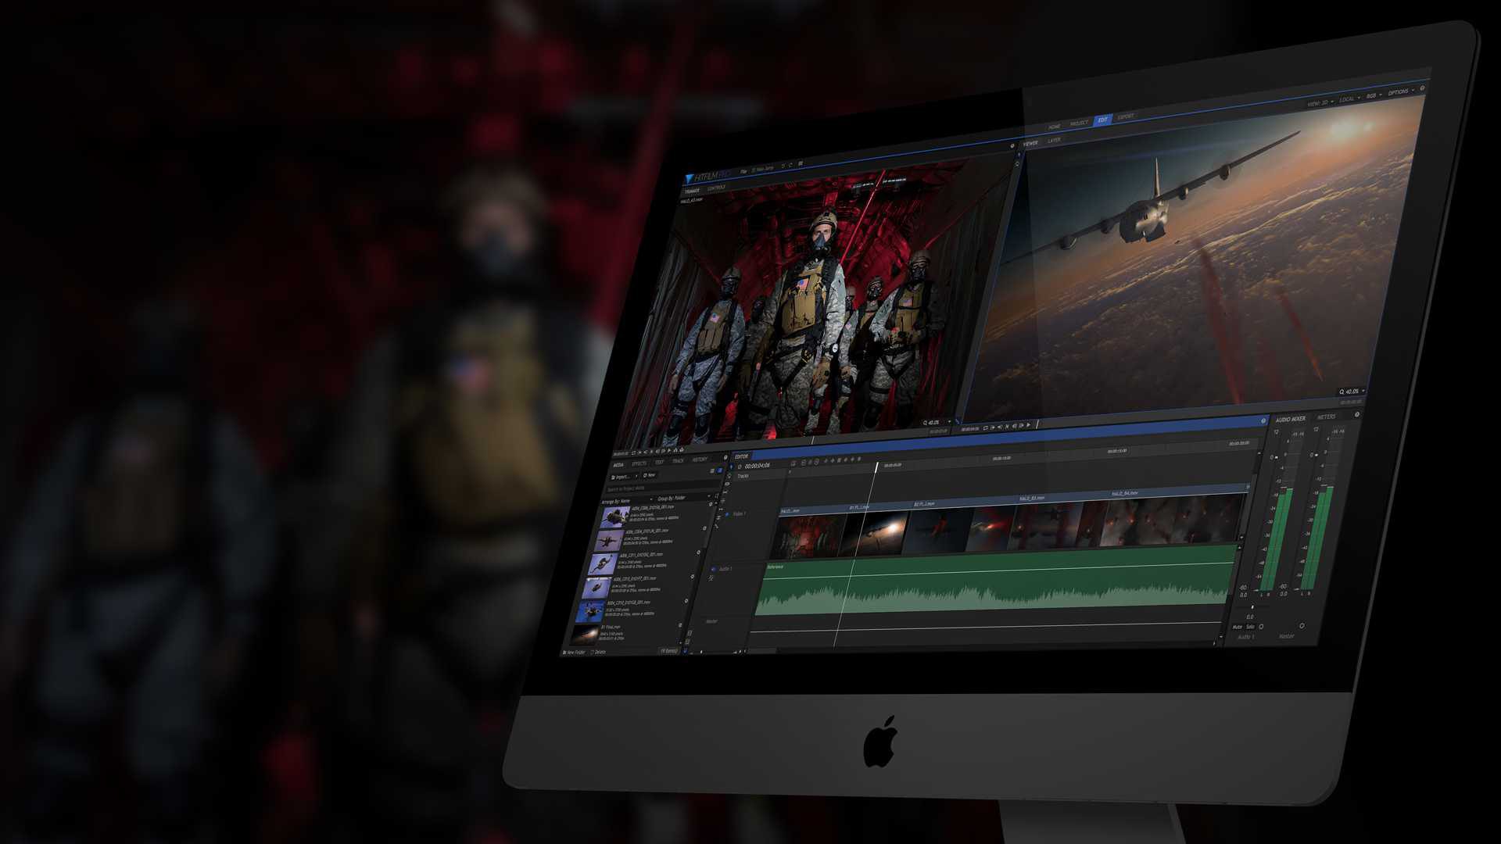The width and height of the screenshot is (1501, 844).
Task: Adjust the Master mixer fader
Action: pos(1317,455)
